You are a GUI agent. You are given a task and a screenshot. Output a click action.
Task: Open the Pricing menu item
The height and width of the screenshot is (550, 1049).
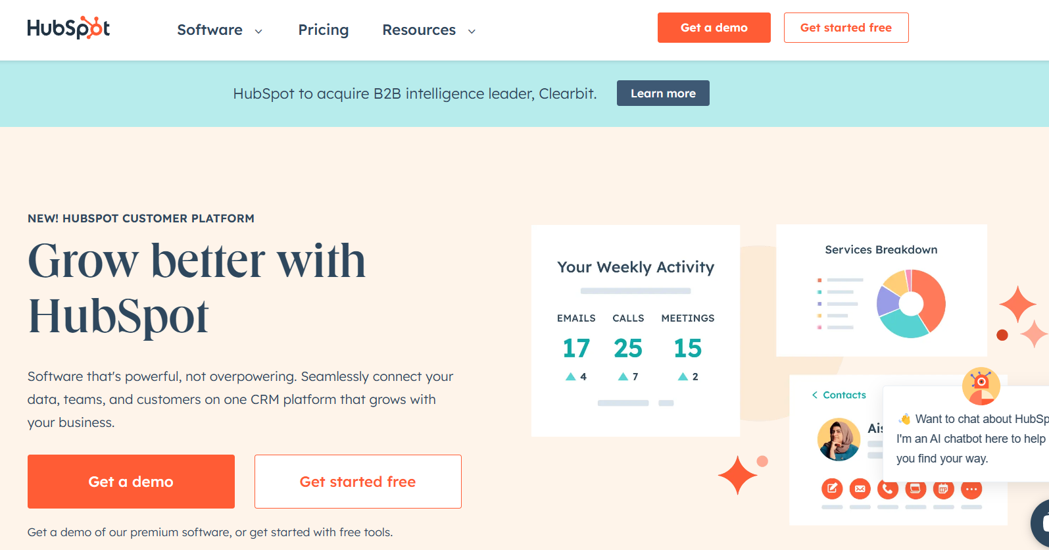click(x=323, y=30)
